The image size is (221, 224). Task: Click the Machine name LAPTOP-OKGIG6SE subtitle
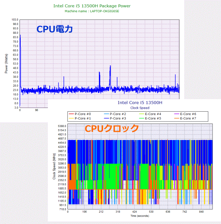(92, 11)
